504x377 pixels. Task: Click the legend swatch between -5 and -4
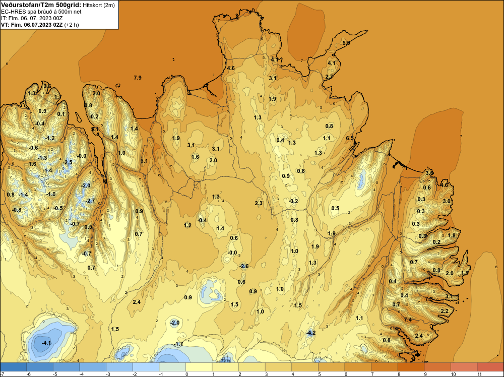(67, 367)
